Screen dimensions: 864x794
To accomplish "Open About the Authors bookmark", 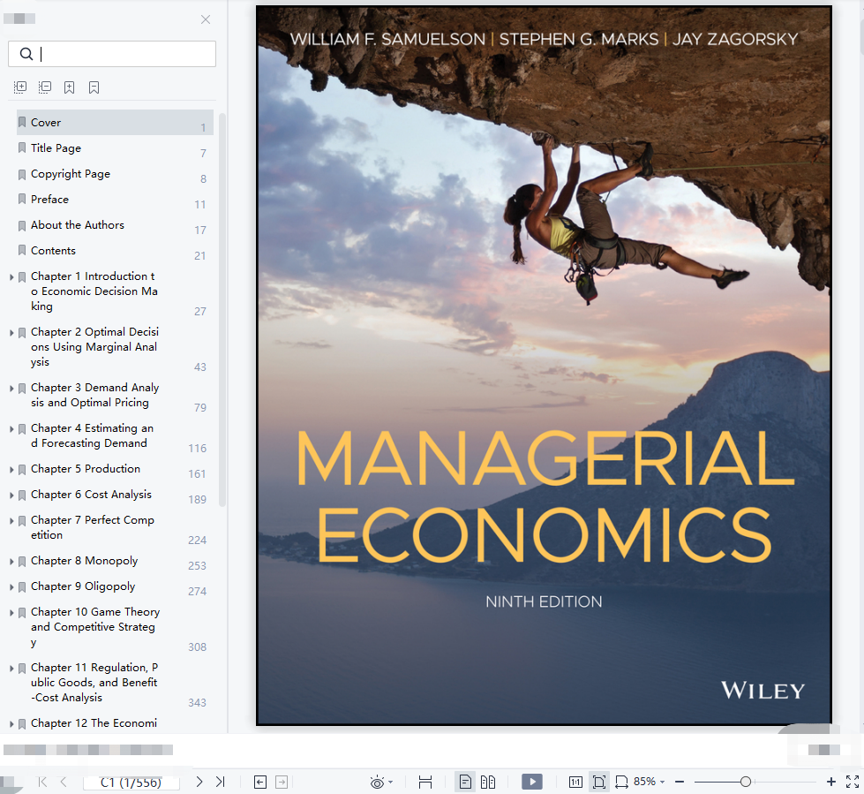I will pos(77,225).
